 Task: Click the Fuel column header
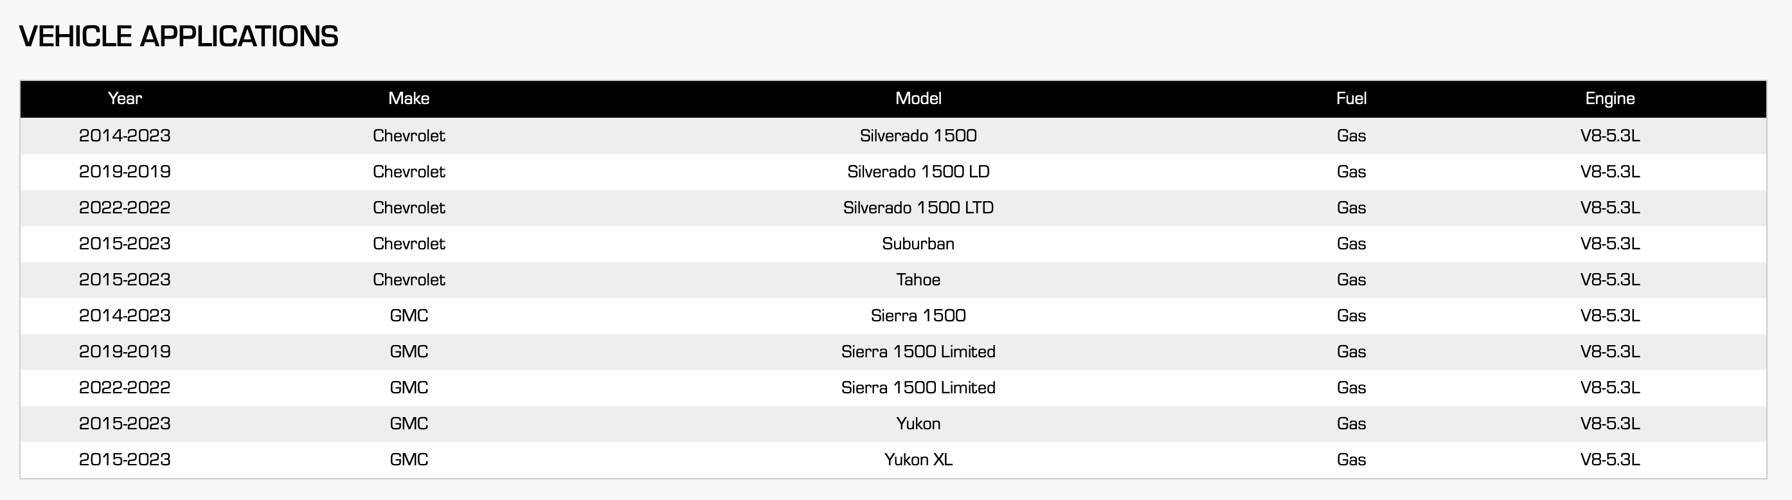click(1351, 99)
